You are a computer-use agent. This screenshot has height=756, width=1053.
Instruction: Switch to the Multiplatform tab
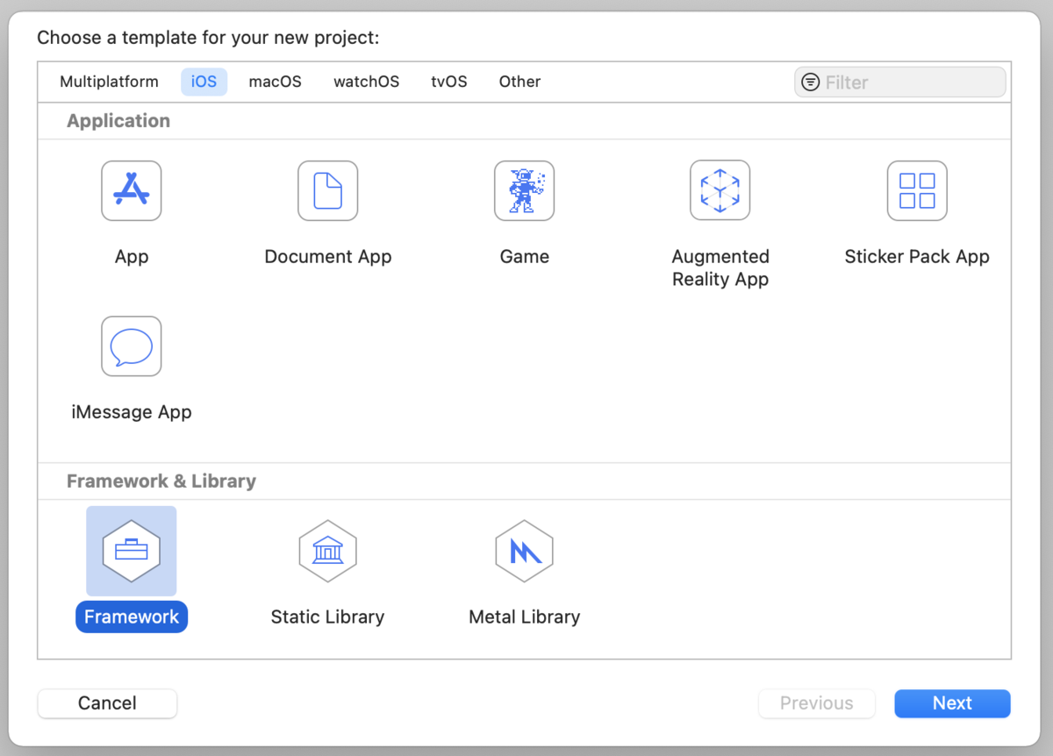click(109, 82)
